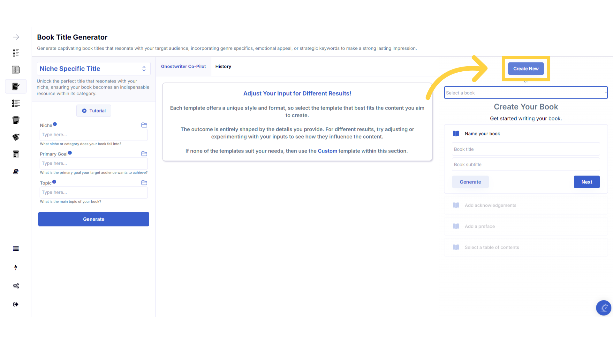Click the logout icon in sidebar
613x344 pixels.
(16, 304)
